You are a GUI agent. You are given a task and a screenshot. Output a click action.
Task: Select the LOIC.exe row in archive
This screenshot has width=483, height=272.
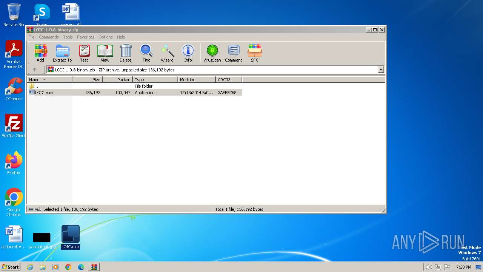[135, 93]
